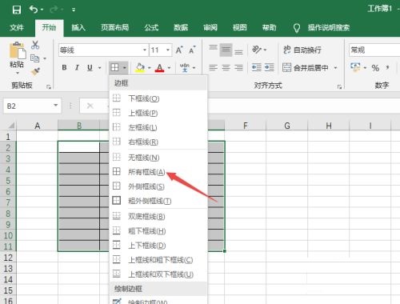Apply the yellow fill color
Viewport: 400px width, 304px height.
pos(140,68)
